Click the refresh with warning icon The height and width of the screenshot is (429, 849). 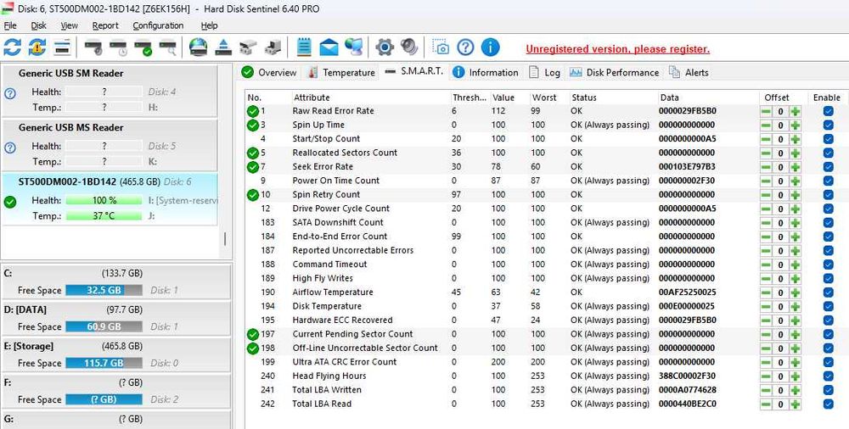37,47
